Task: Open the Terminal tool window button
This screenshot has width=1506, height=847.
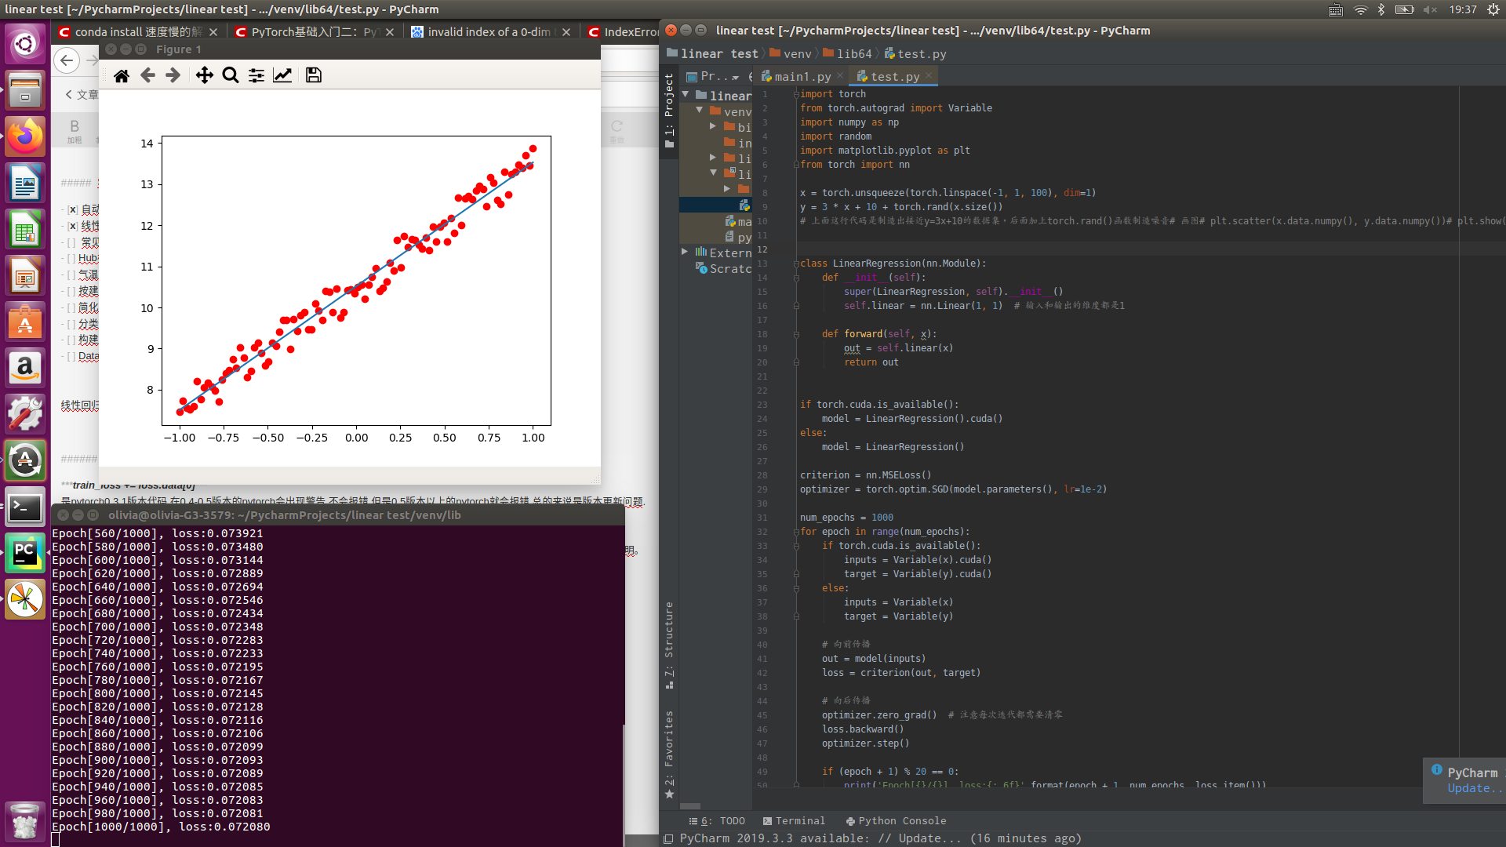Action: (x=793, y=821)
